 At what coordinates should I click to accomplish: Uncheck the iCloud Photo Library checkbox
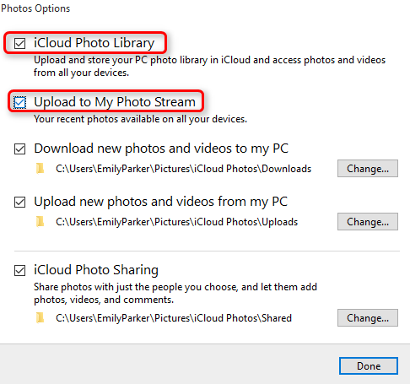20,44
